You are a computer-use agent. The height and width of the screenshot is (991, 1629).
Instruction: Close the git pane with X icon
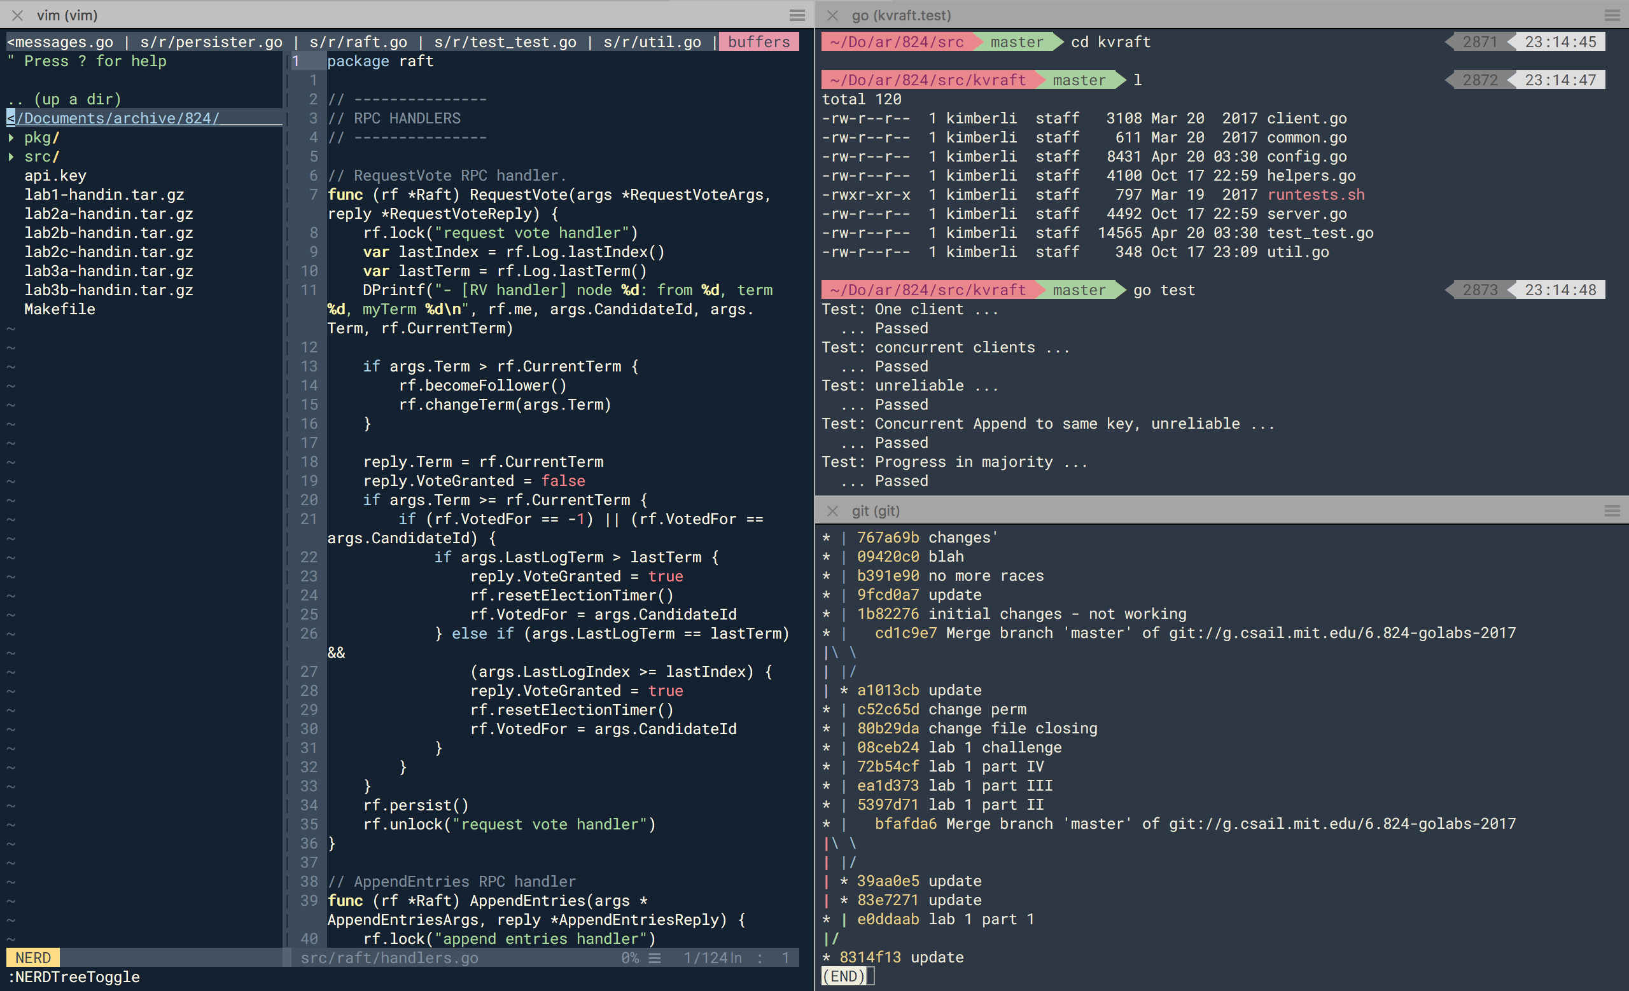(x=832, y=511)
